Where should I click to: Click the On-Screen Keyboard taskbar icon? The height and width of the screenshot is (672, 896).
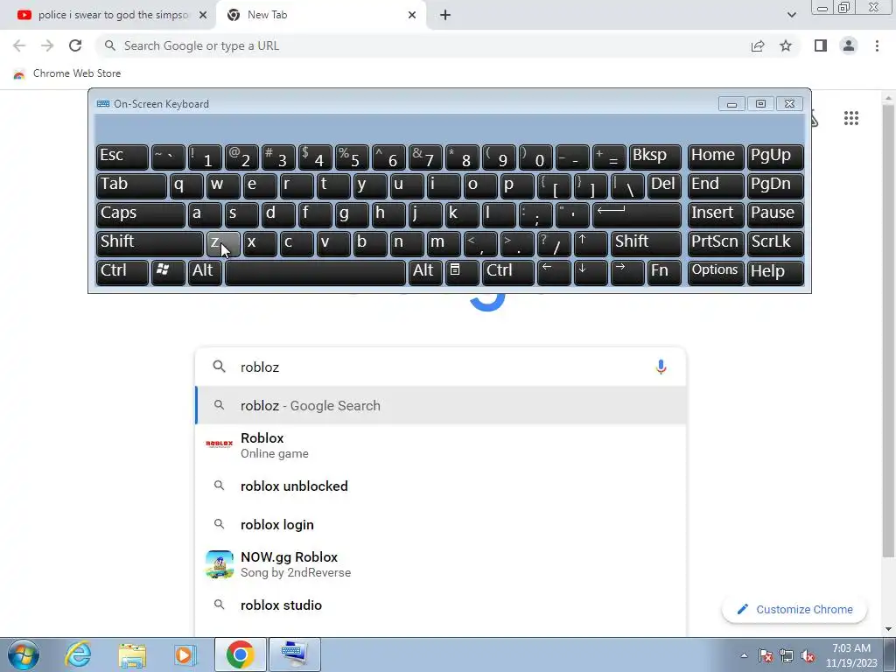point(294,654)
